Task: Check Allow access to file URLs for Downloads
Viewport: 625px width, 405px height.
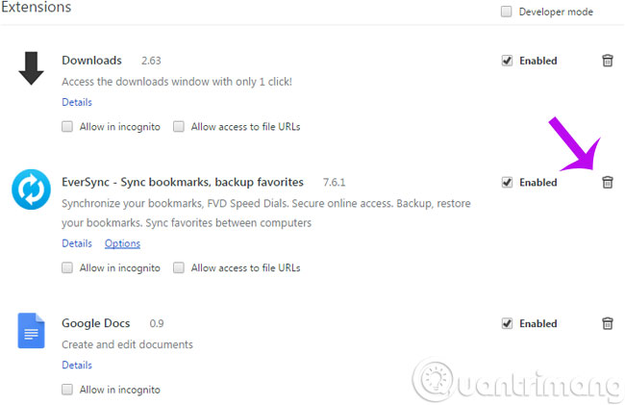Action: tap(179, 126)
